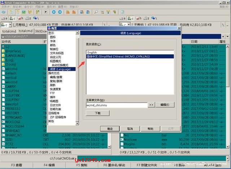Open right panel directory history arrow
This screenshot has height=169, width=231.
(228, 36)
